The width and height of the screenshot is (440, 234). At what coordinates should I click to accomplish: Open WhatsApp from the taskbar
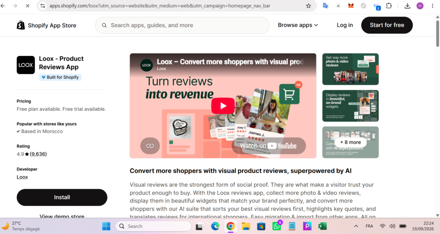(x=277, y=226)
